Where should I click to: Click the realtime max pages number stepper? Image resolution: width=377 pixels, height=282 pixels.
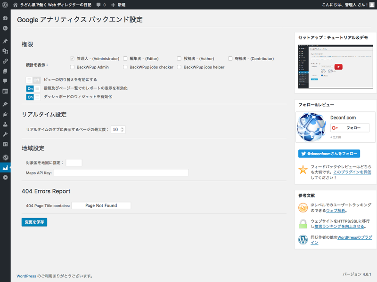pos(122,130)
